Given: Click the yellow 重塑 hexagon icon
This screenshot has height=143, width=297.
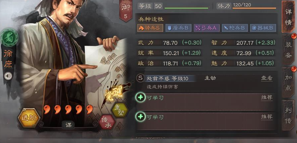Looking at the screenshot, I should point(120,111).
